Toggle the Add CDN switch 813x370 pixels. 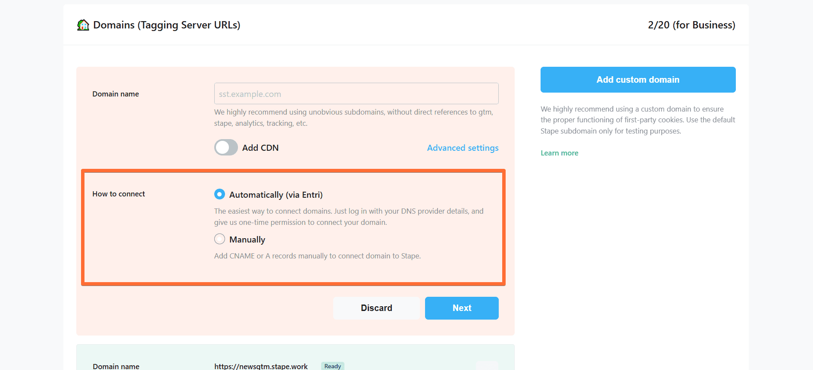tap(226, 147)
